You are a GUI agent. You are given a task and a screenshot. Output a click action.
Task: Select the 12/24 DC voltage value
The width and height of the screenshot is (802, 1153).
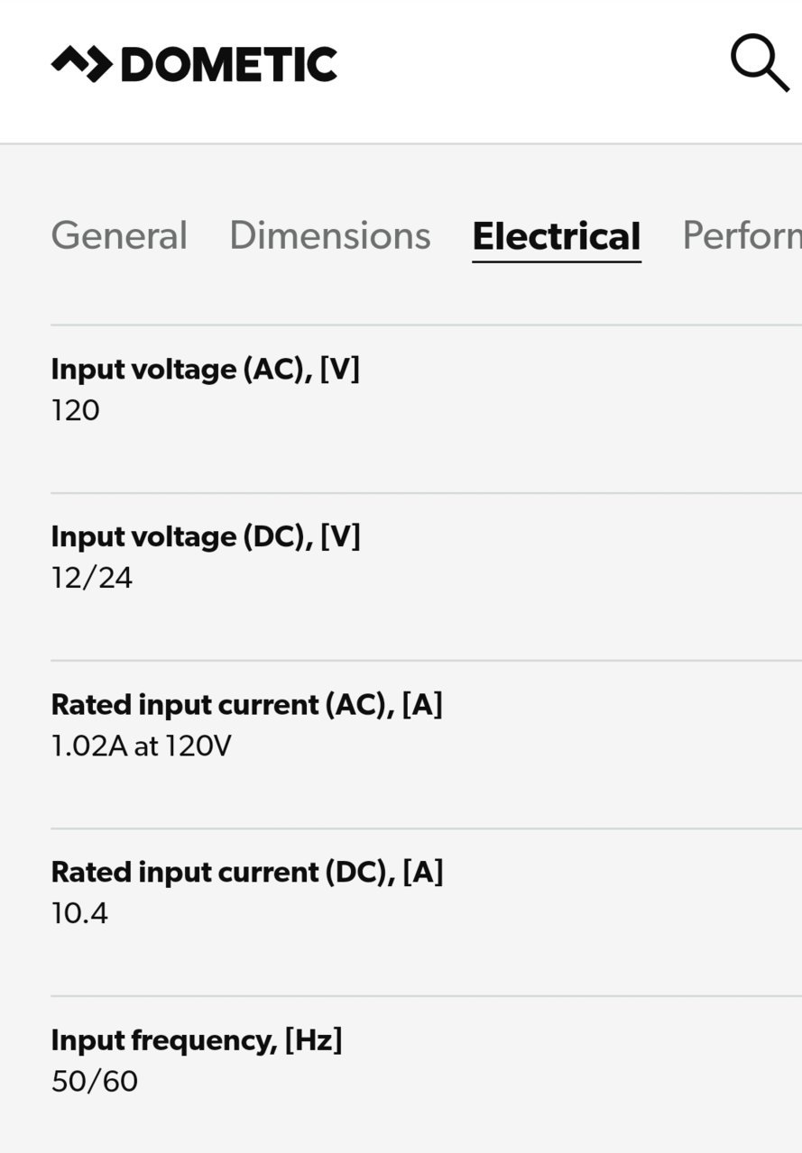point(92,578)
